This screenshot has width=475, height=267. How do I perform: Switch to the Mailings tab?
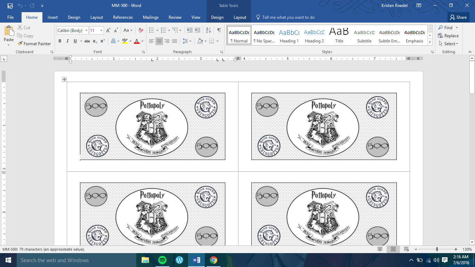[x=151, y=17]
